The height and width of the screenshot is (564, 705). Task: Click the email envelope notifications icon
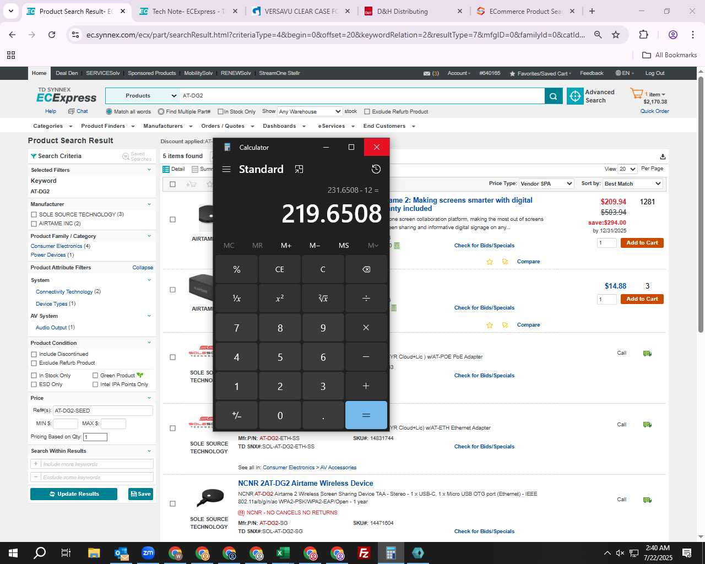pos(427,73)
